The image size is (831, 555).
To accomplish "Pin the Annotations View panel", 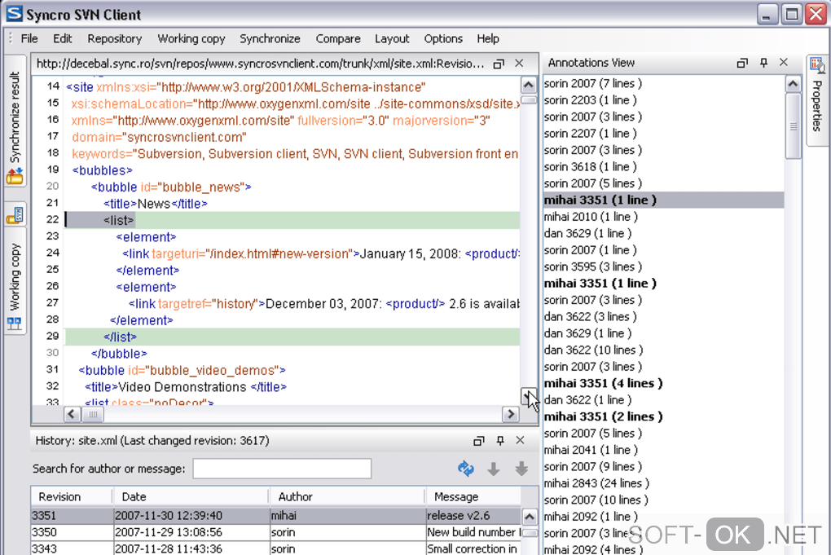I will [x=763, y=63].
